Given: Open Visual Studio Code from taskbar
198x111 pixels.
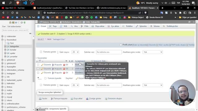Looking at the screenshot, I should [25, 3].
